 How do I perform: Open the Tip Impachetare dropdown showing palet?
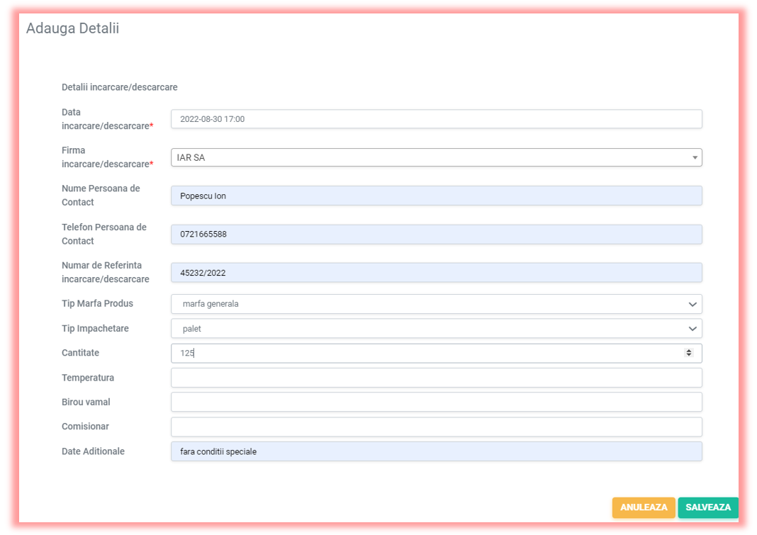436,329
